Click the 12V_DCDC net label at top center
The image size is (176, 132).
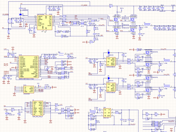[x=83, y=5]
